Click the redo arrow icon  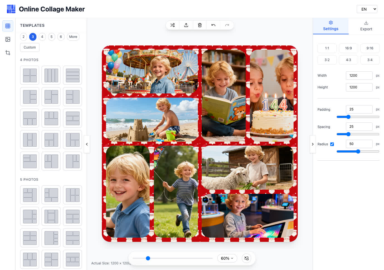point(227,25)
